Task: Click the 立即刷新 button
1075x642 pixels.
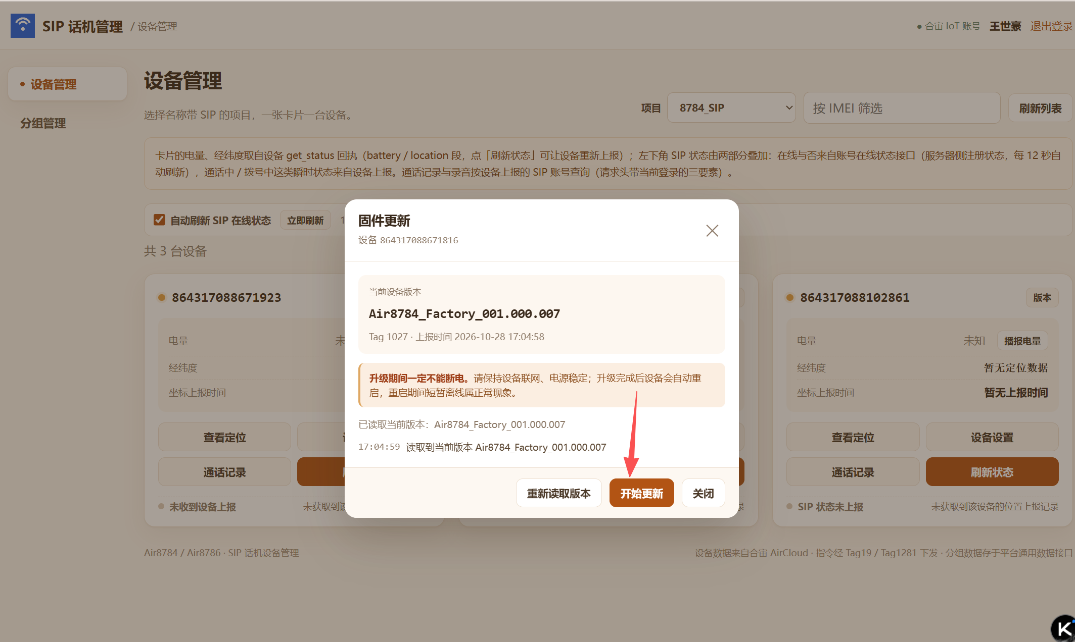Action: coord(305,221)
